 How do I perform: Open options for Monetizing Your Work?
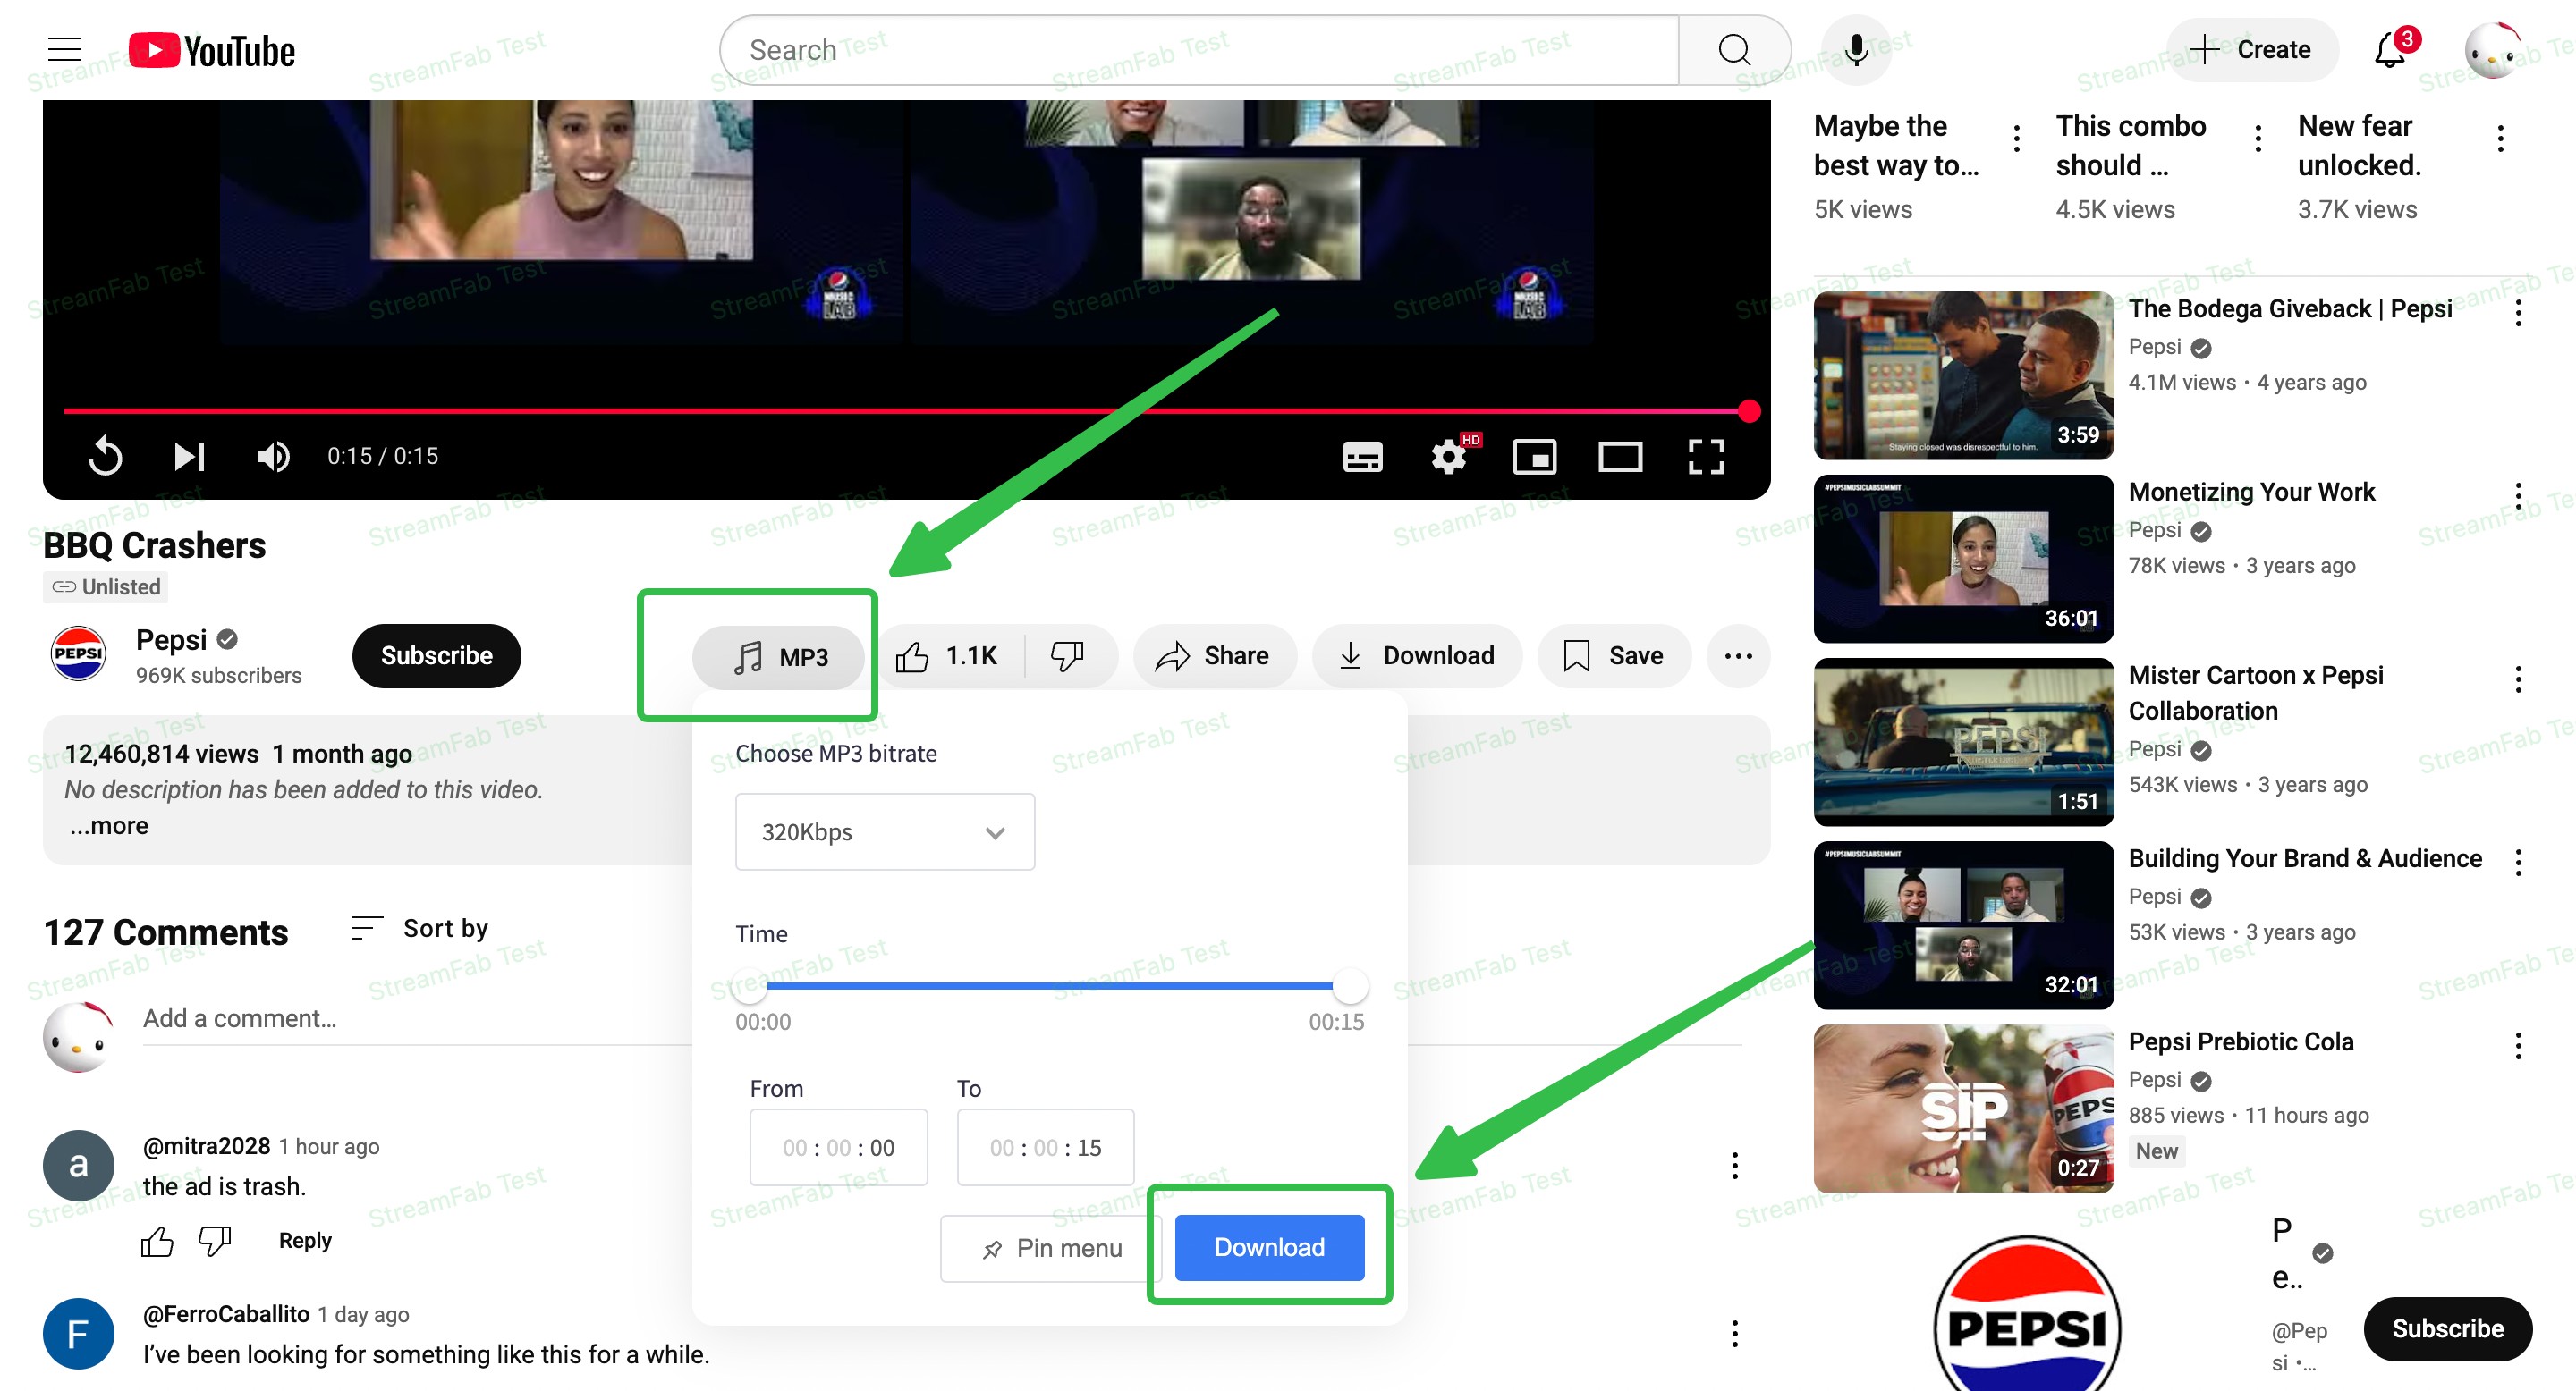(2518, 497)
